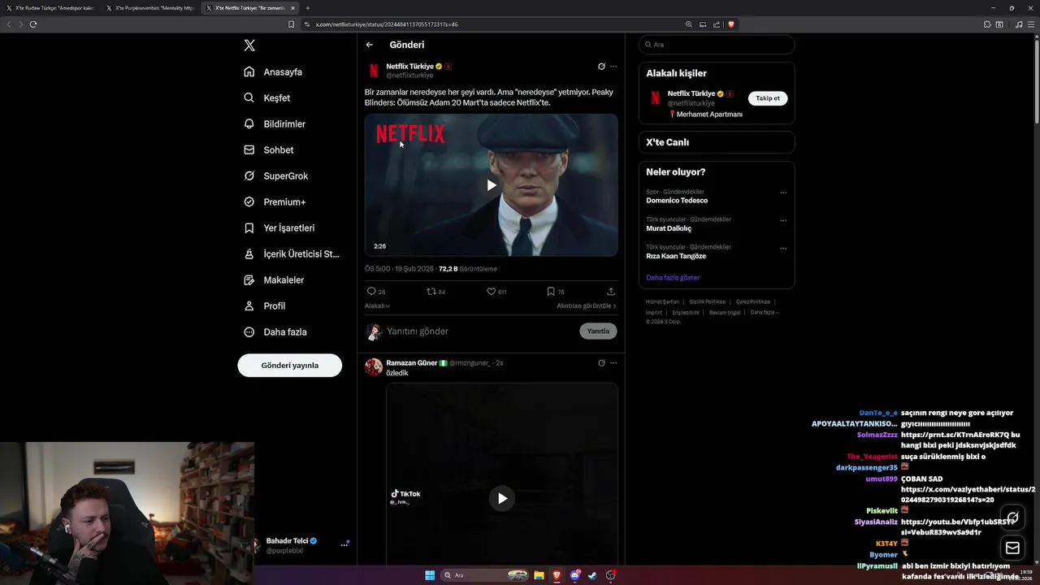This screenshot has height=585, width=1040.
Task: Open Sohbet messages
Action: (269, 149)
